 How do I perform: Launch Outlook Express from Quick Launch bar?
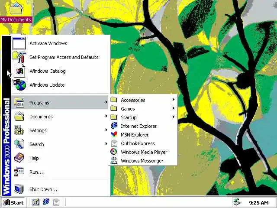tap(56, 202)
